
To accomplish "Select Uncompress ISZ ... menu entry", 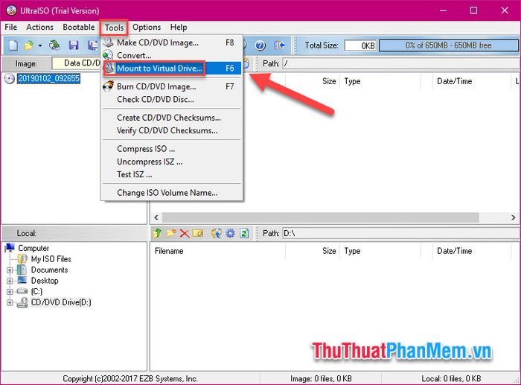I will click(172, 162).
